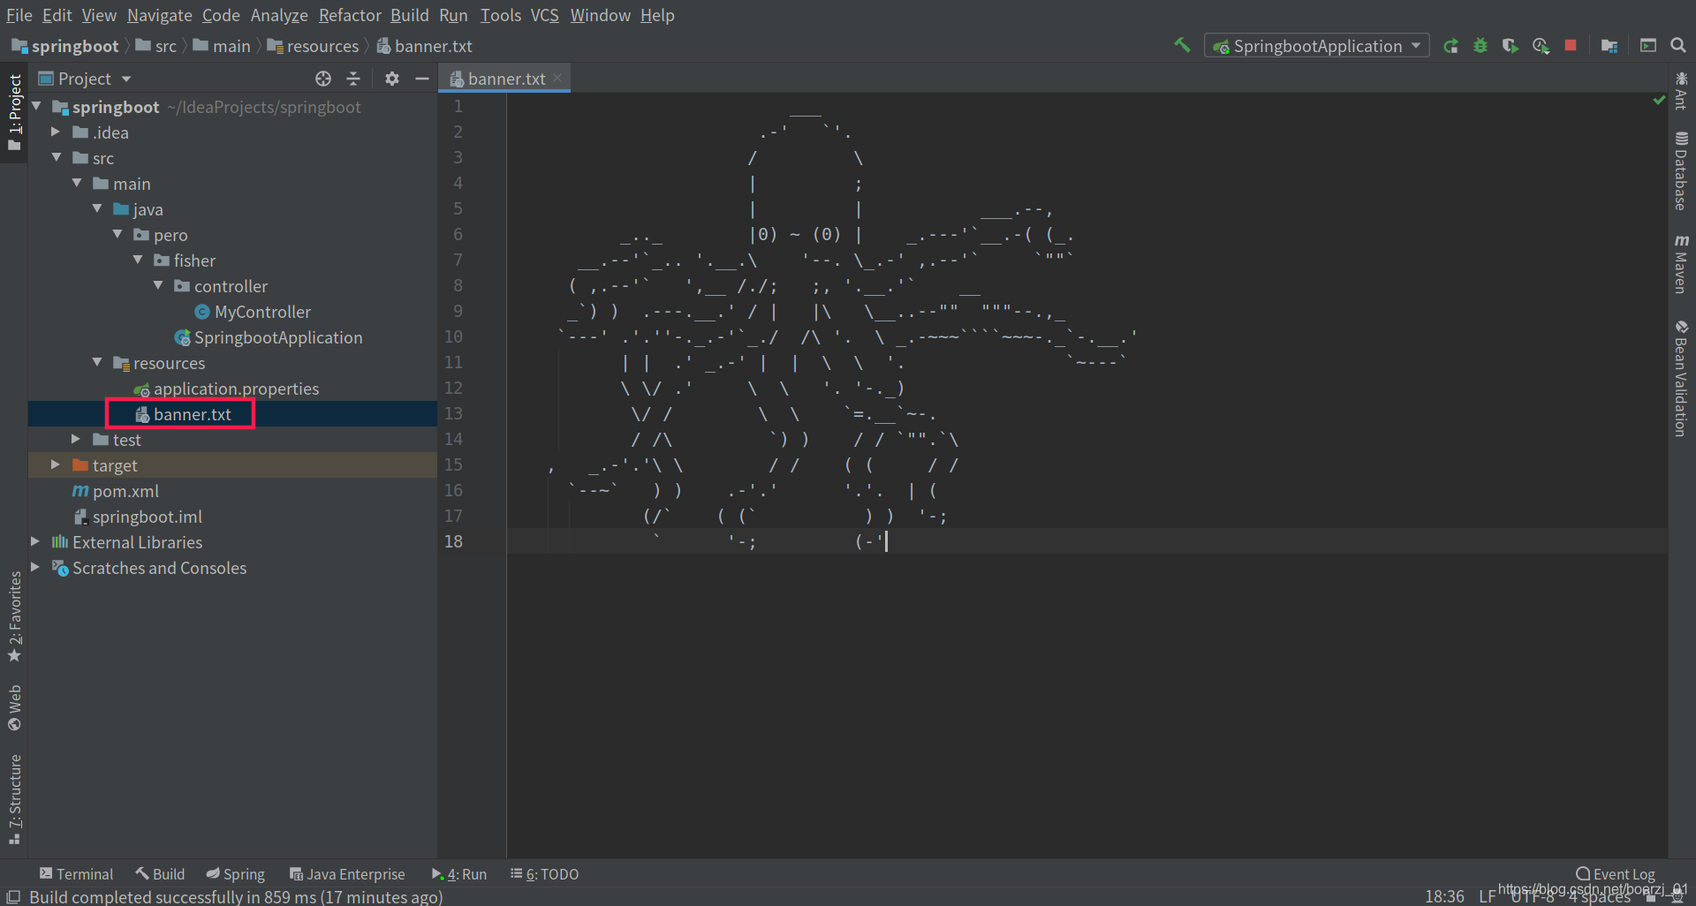Run with Coverage using the shield icon
The image size is (1696, 906).
coord(1510,46)
